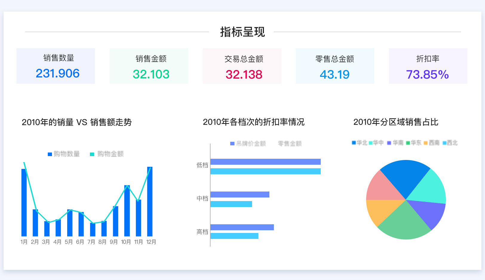Image resolution: width=485 pixels, height=280 pixels.
Task: Toggle the 吊牌价金额 legend swatch
Action: coord(232,144)
